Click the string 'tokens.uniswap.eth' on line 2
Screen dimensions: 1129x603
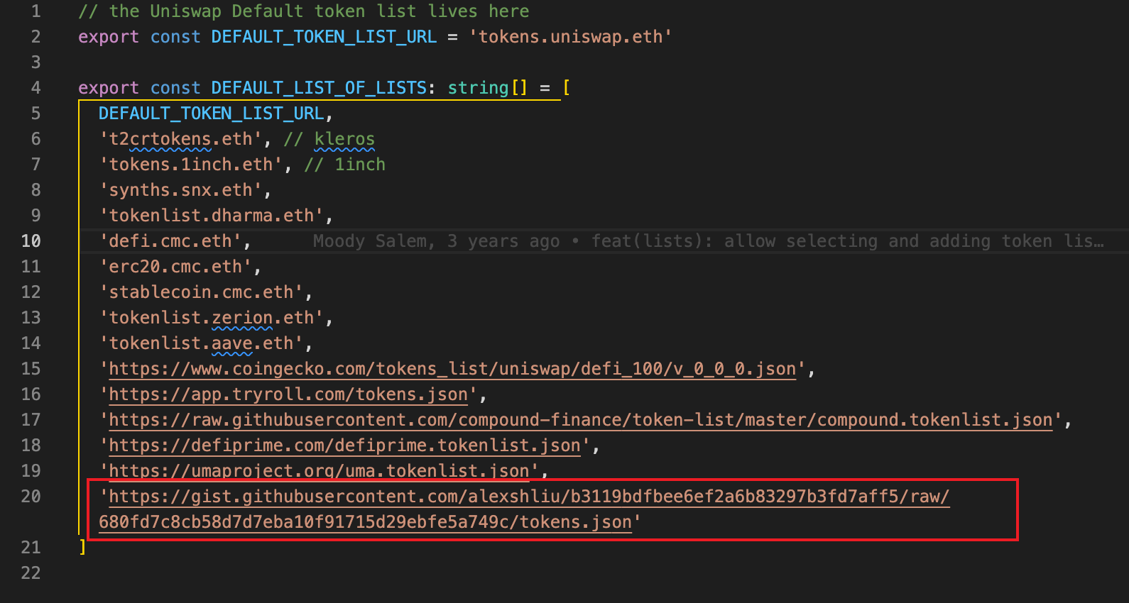[570, 37]
